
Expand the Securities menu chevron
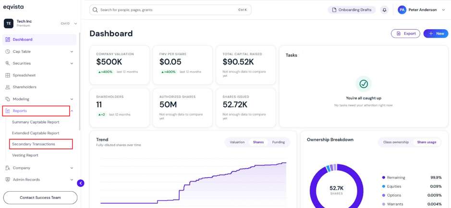pyautogui.click(x=72, y=63)
